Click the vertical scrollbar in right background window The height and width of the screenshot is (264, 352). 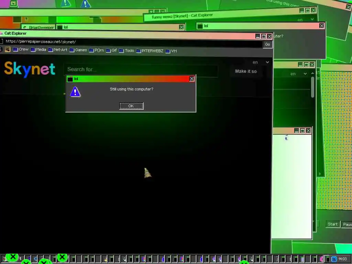click(312, 87)
